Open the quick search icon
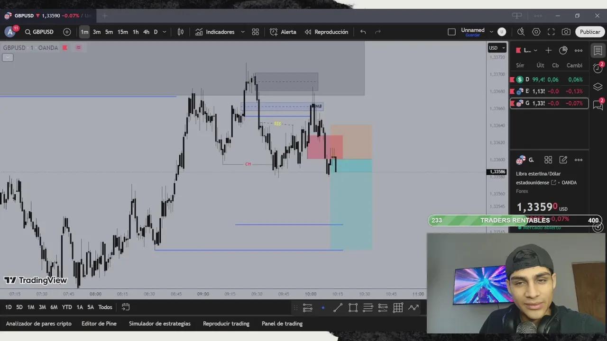Image resolution: width=607 pixels, height=341 pixels. [x=521, y=32]
